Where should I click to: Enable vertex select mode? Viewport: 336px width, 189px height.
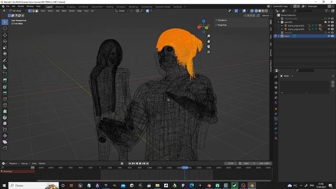click(x=30, y=10)
